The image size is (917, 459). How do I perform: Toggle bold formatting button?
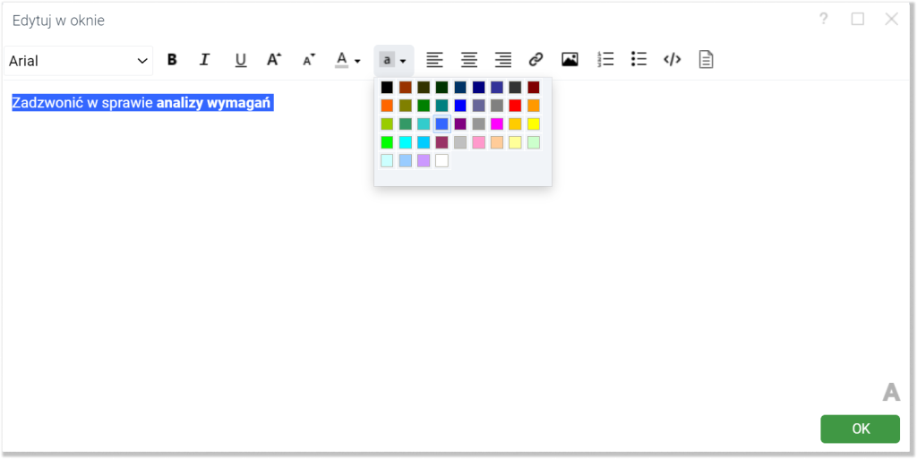pyautogui.click(x=172, y=60)
